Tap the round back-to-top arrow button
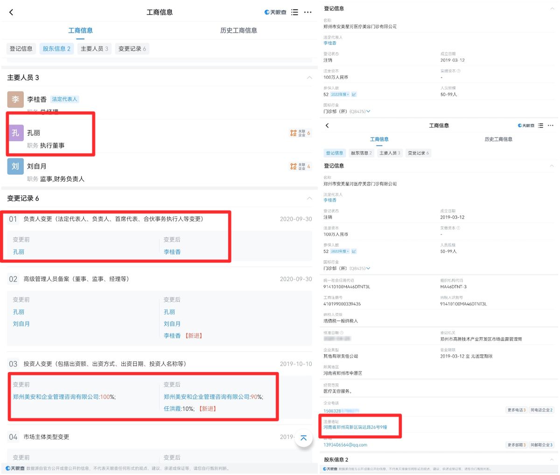The height and width of the screenshot is (475, 560). (304, 438)
